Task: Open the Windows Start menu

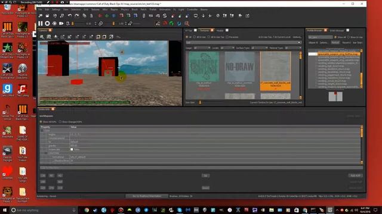Action: point(5,210)
